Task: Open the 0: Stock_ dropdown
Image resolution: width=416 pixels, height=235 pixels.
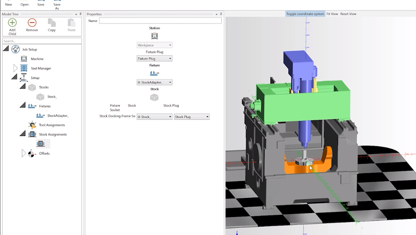Action: [154, 117]
